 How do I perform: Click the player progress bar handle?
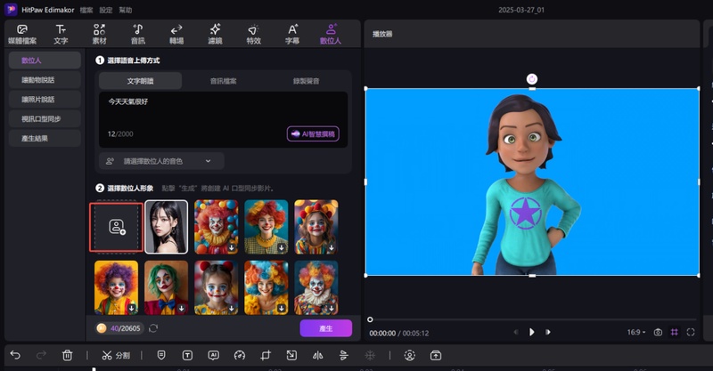tap(370, 319)
